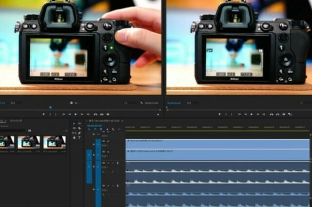Open timeline display settings wrench
The width and height of the screenshot is (312, 207).
pyautogui.click(x=113, y=129)
